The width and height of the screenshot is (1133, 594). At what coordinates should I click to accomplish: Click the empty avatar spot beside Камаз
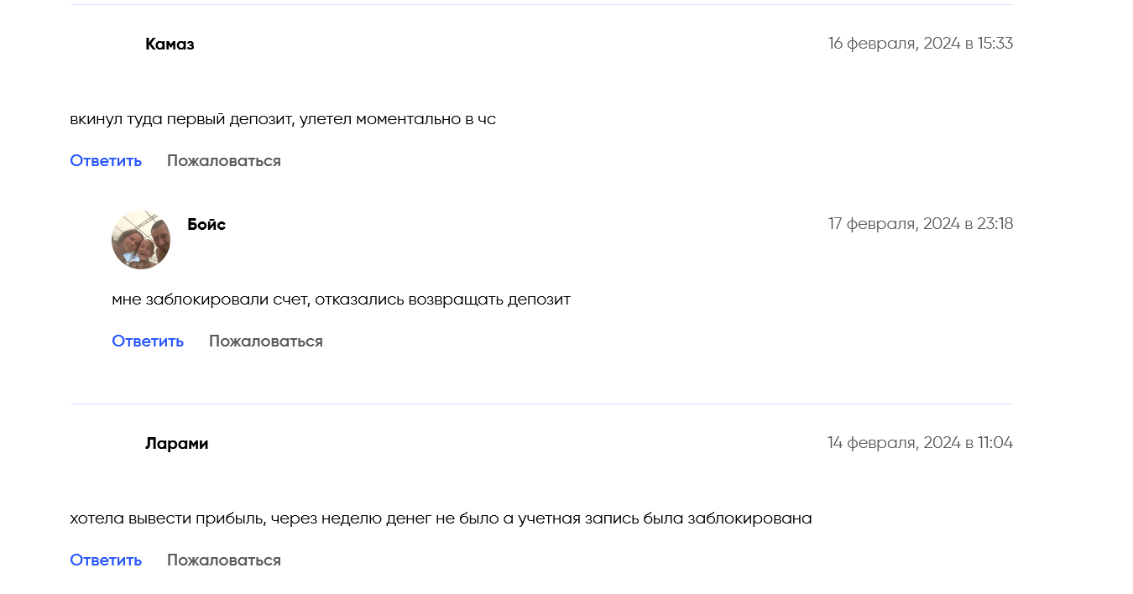(x=99, y=59)
